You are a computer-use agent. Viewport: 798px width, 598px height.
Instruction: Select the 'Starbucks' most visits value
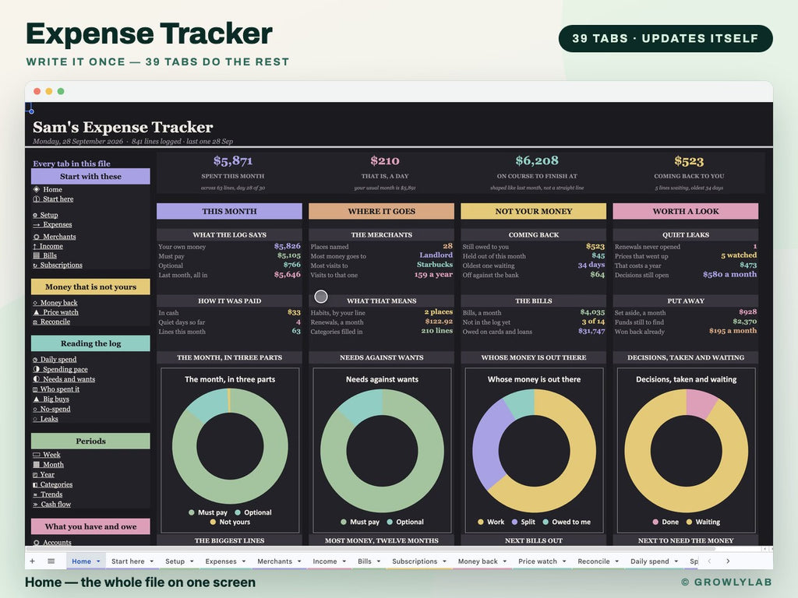435,265
